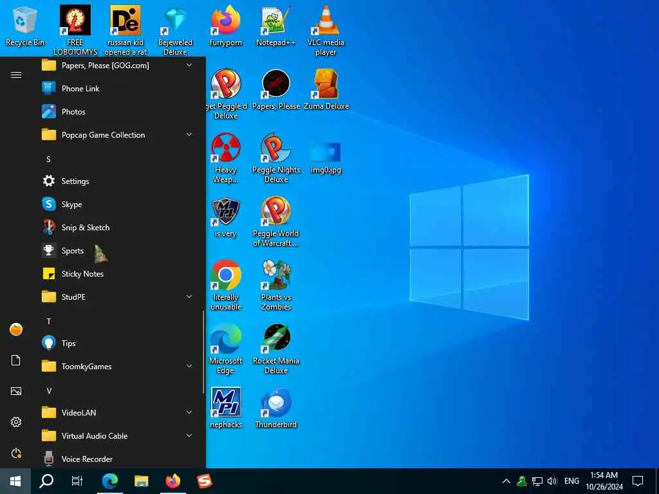Open File Explorer from taskbar
Viewport: 659px width, 494px height.
[x=141, y=481]
